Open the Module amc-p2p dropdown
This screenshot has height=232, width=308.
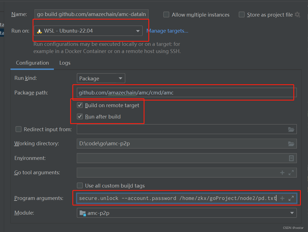(187, 213)
